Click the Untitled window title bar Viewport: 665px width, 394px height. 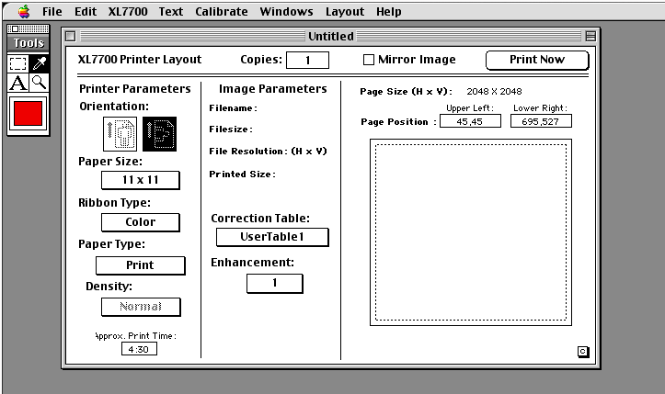pos(331,37)
